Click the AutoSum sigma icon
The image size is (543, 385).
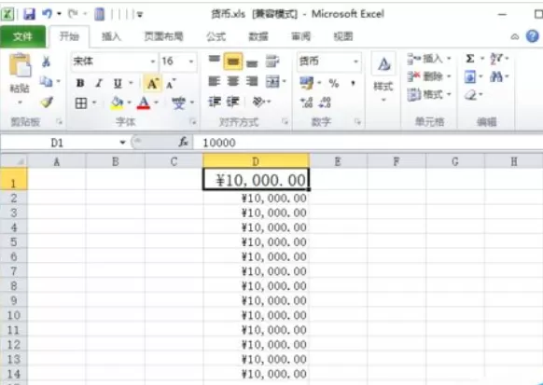tap(470, 59)
